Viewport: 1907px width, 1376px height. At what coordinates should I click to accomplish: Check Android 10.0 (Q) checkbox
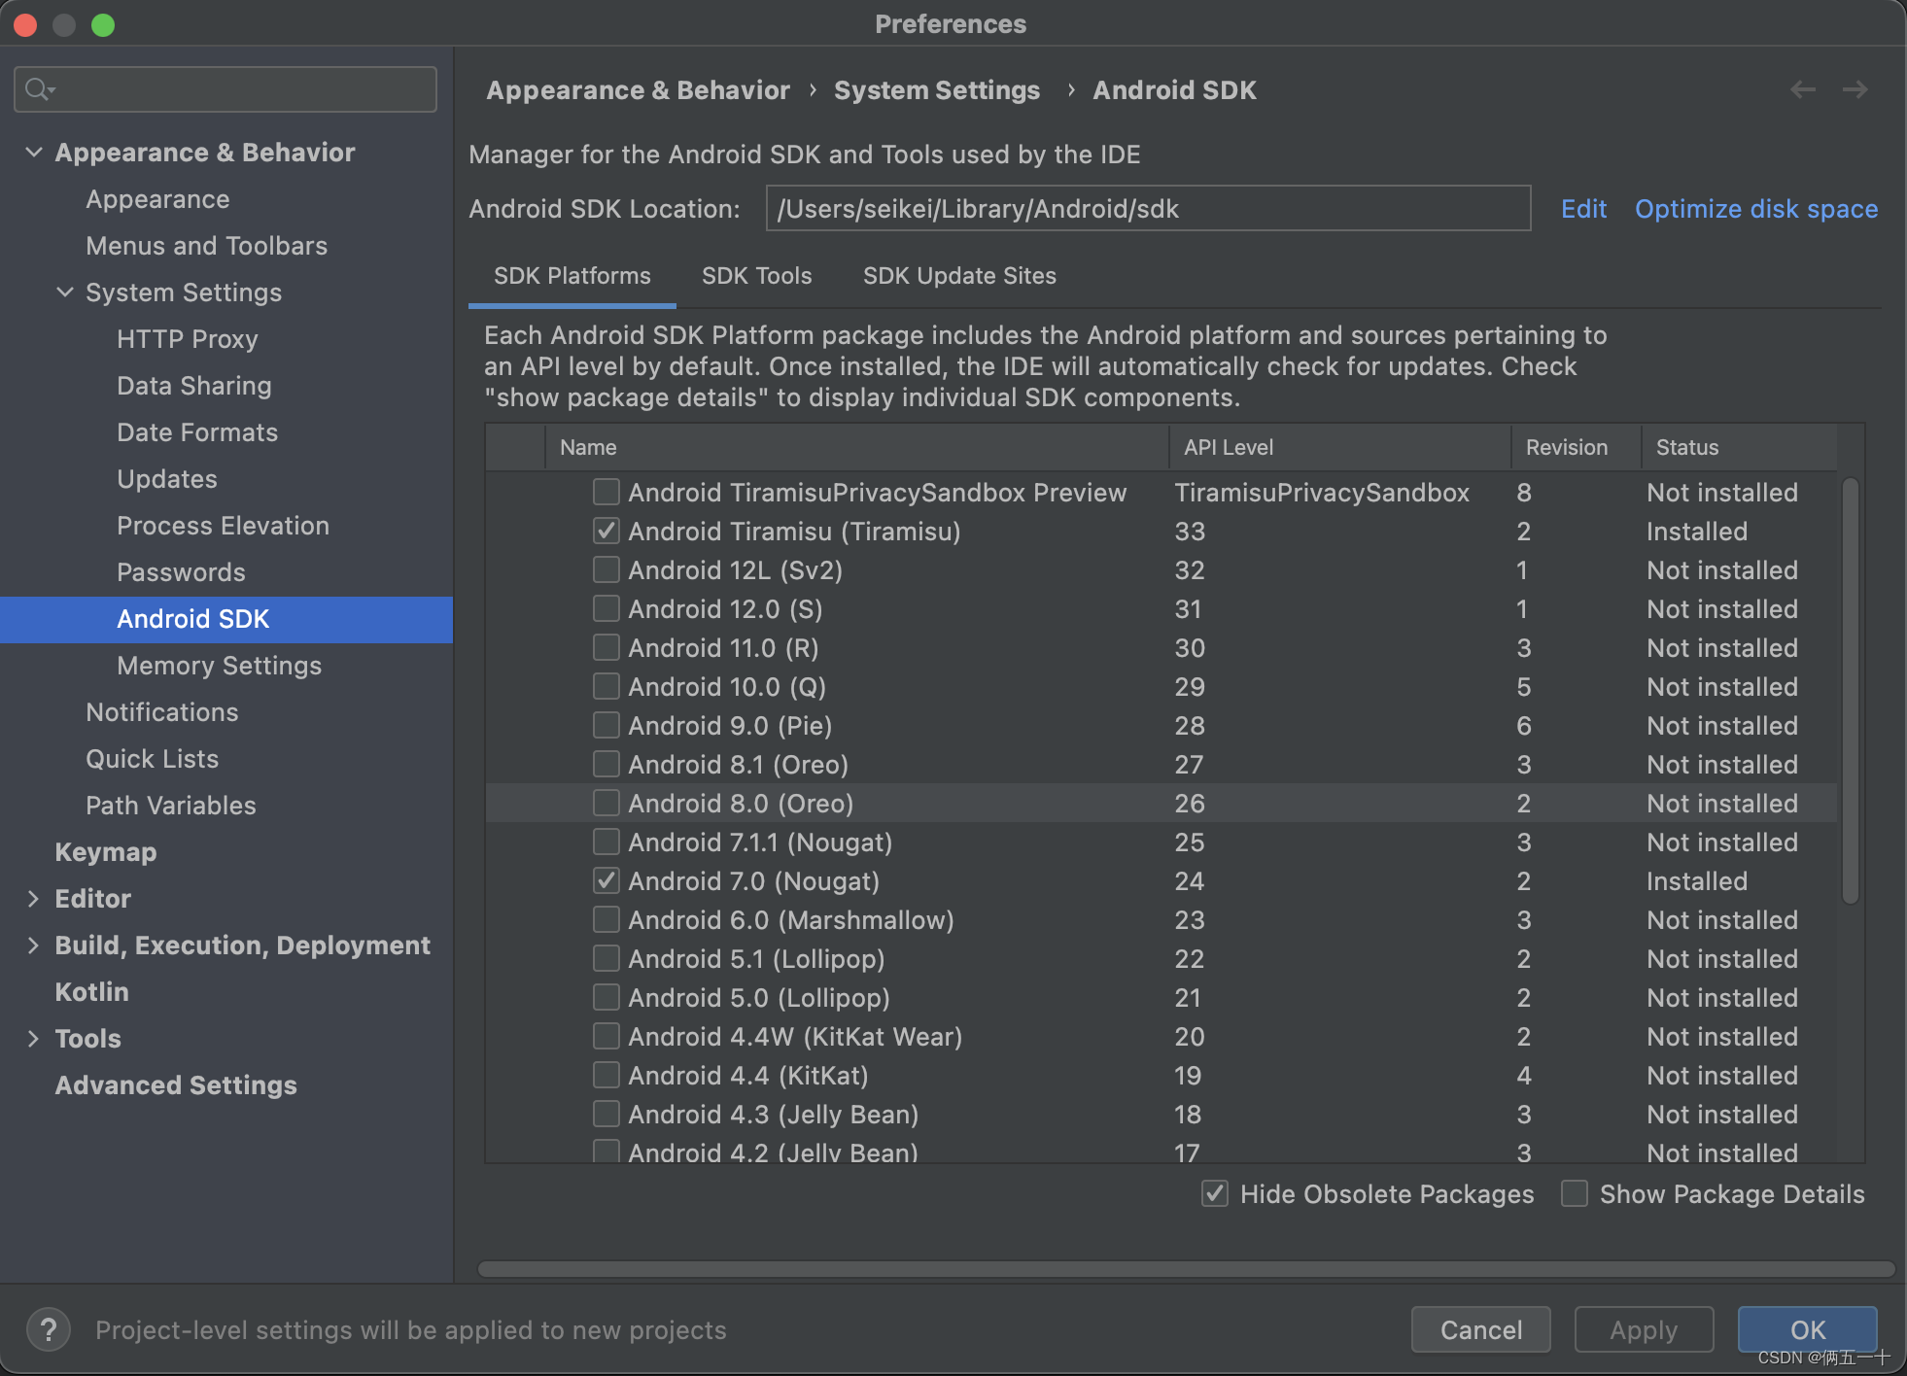coord(607,686)
